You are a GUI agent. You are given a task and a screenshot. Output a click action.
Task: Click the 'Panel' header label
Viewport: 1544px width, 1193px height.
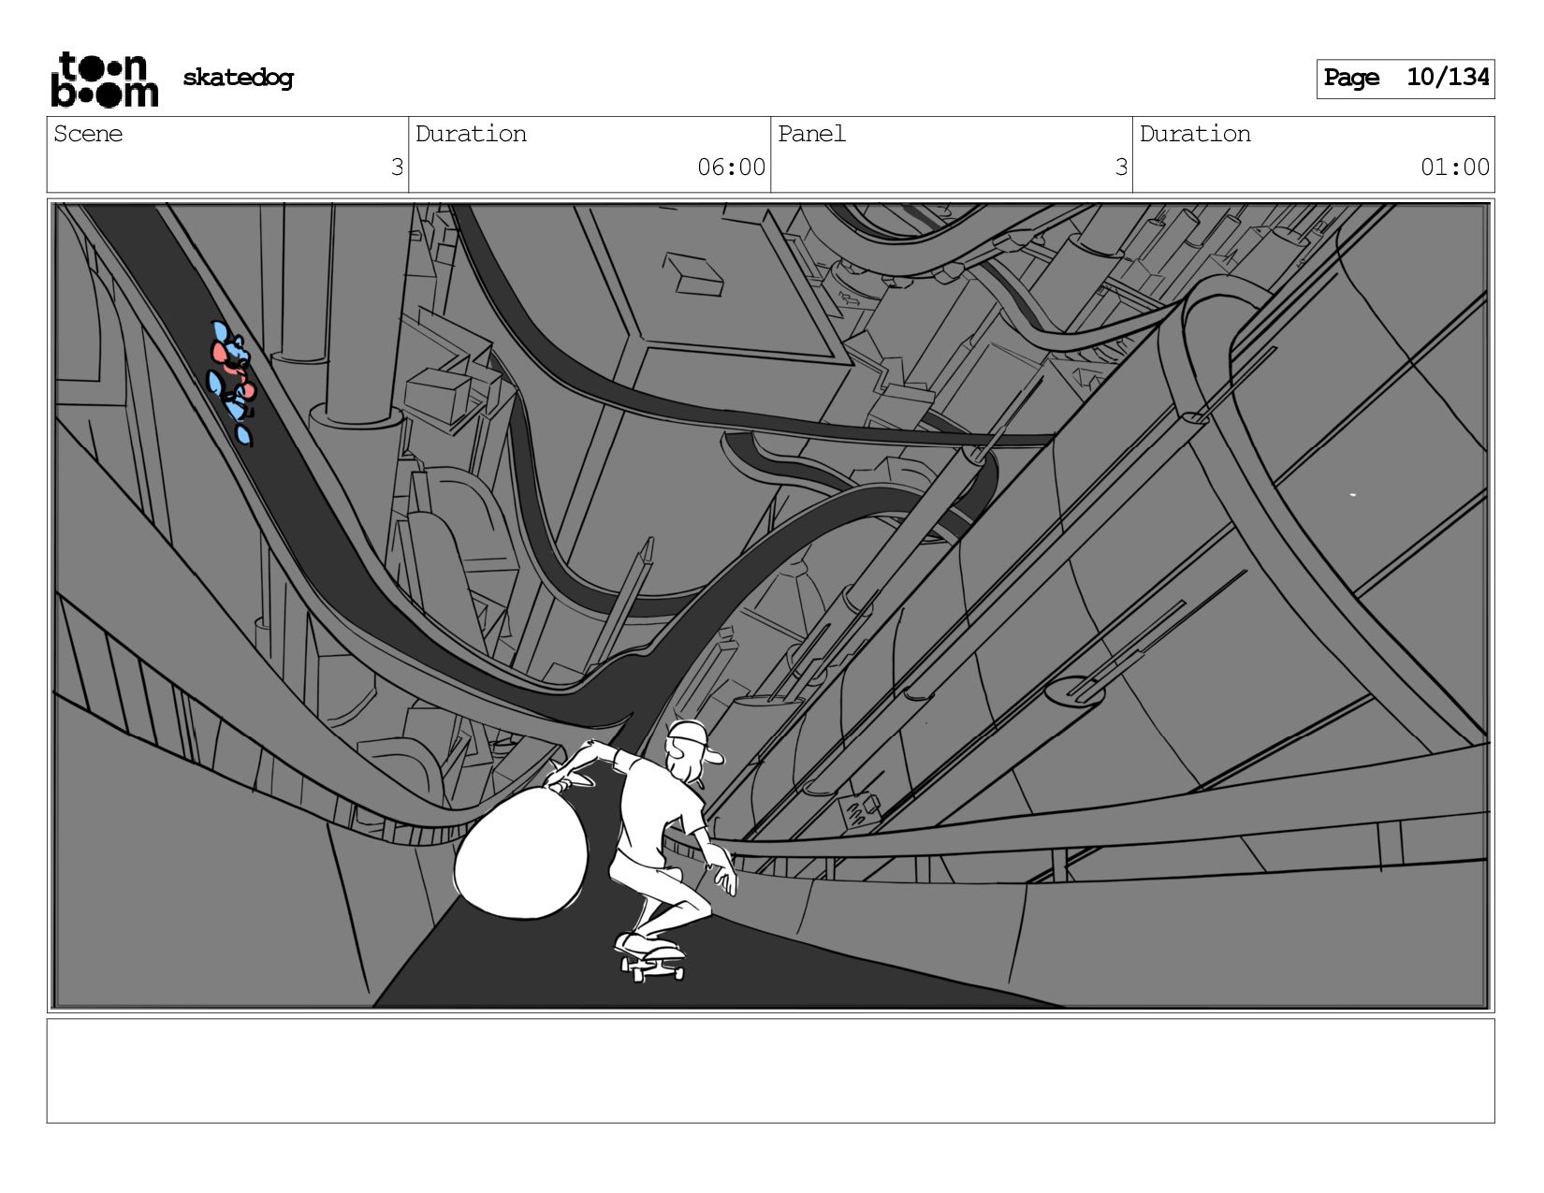811,134
